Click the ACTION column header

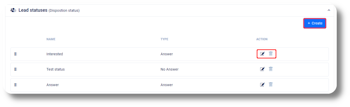pyautogui.click(x=262, y=39)
